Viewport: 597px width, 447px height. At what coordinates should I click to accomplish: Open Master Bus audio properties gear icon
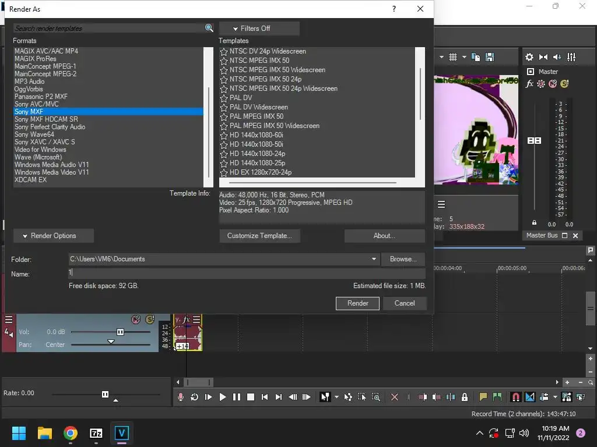click(529, 57)
